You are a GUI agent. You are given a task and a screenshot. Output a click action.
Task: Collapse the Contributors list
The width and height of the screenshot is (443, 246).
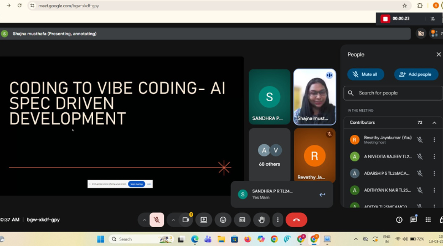pyautogui.click(x=434, y=122)
